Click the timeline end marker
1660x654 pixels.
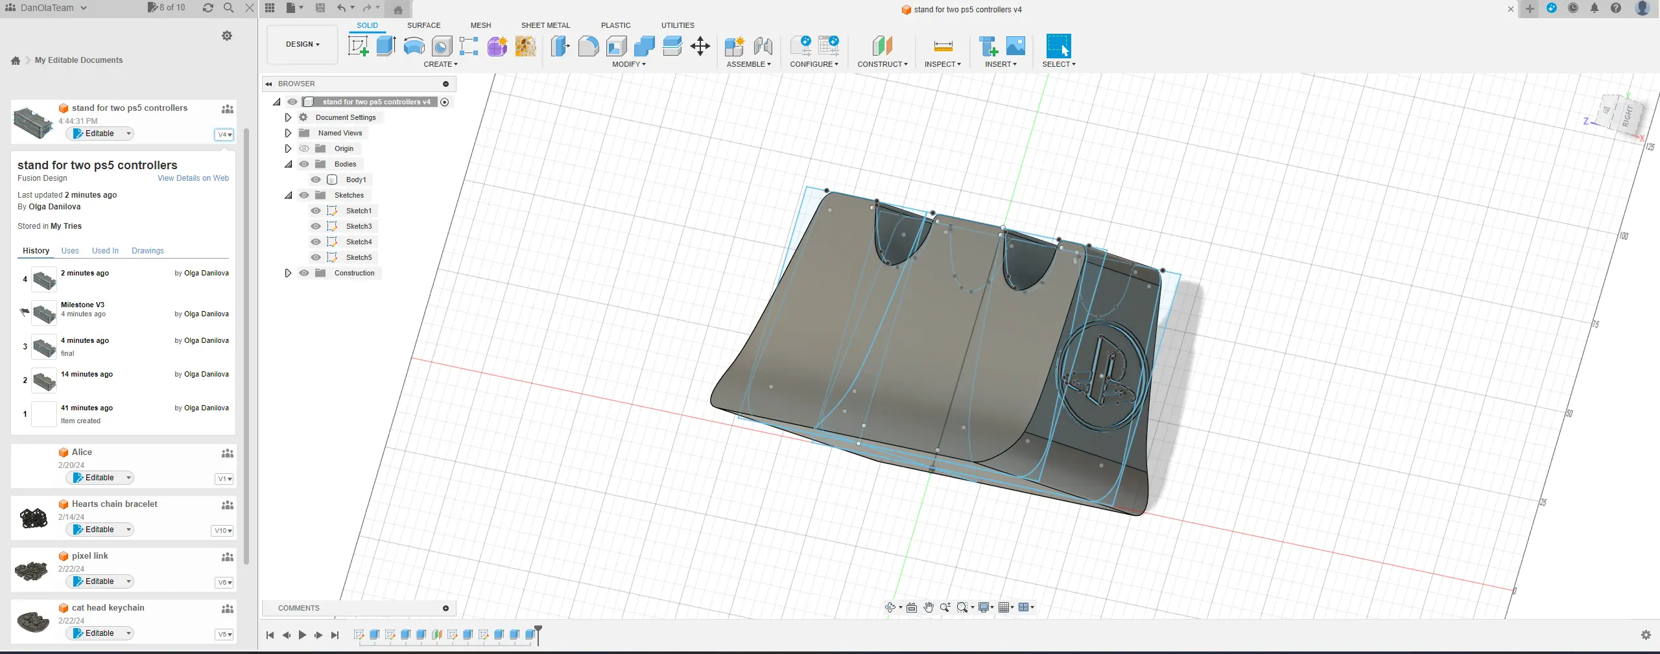tap(538, 635)
